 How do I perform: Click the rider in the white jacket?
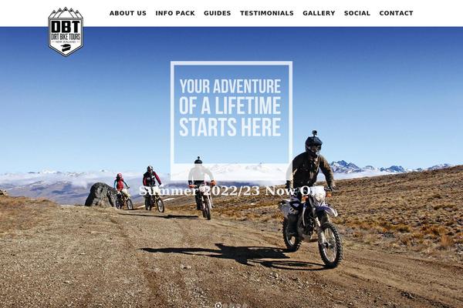tap(202, 189)
